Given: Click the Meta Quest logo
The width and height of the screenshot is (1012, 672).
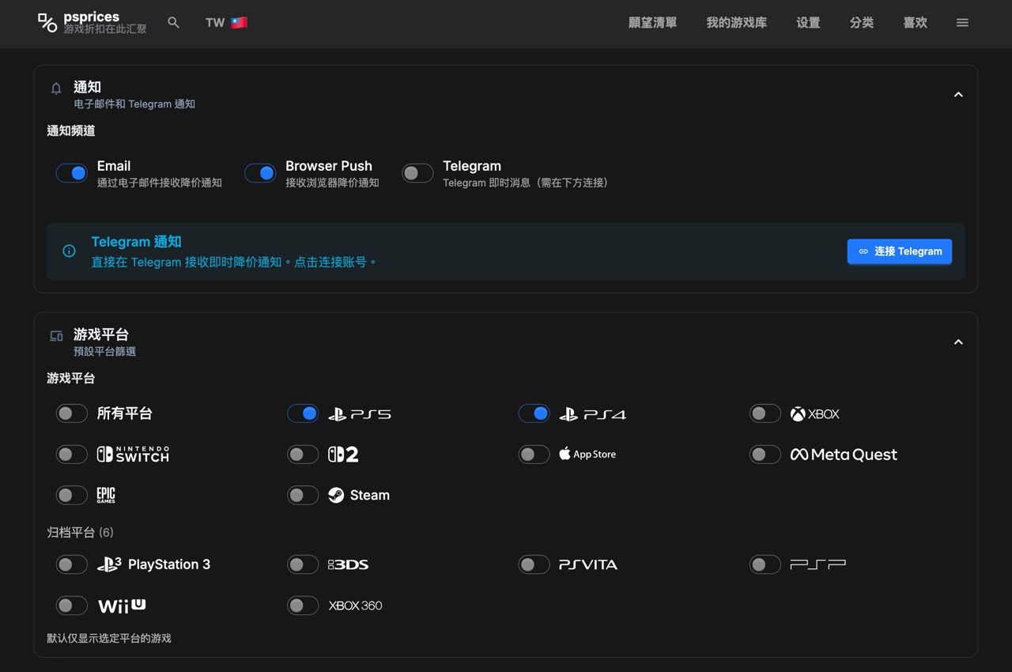Looking at the screenshot, I should [844, 455].
